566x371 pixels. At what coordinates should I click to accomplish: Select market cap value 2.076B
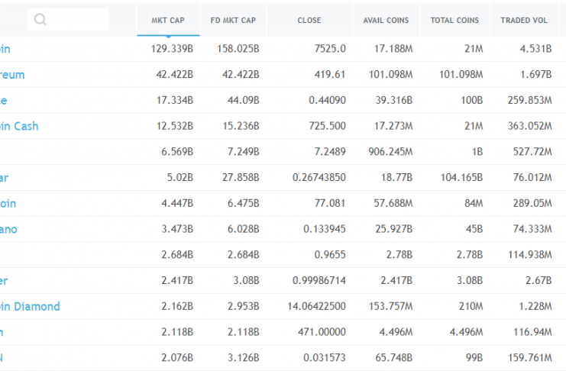177,358
